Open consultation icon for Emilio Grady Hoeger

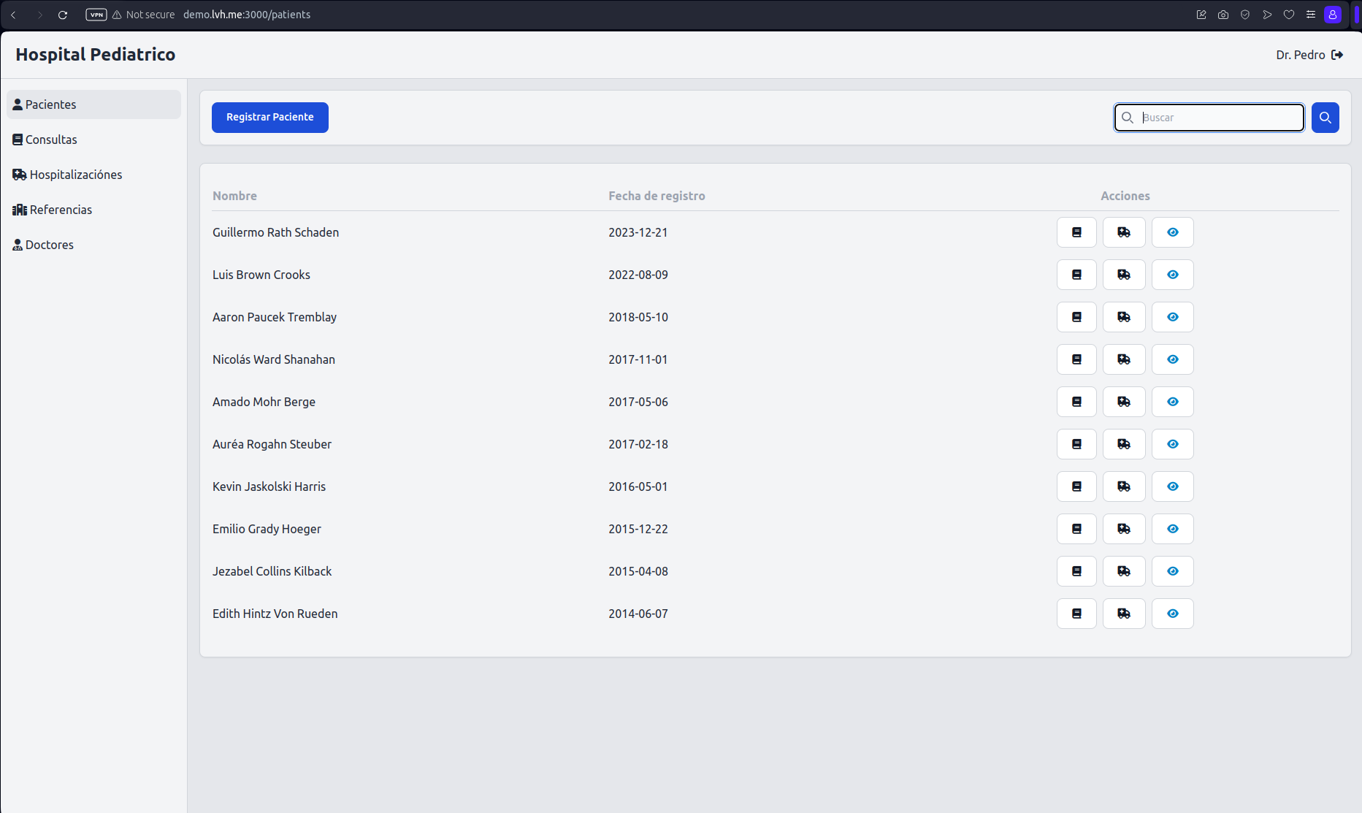point(1076,529)
